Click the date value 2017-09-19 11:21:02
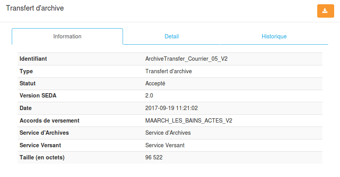Image resolution: width=340 pixels, height=177 pixels. (171, 108)
